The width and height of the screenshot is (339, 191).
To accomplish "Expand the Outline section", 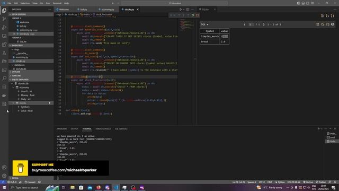I will (31, 72).
